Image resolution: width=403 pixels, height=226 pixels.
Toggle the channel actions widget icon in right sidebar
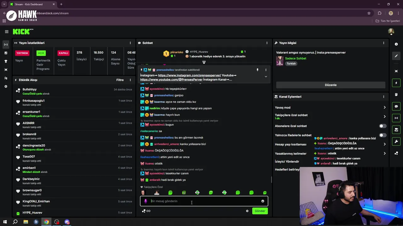[x=396, y=130]
